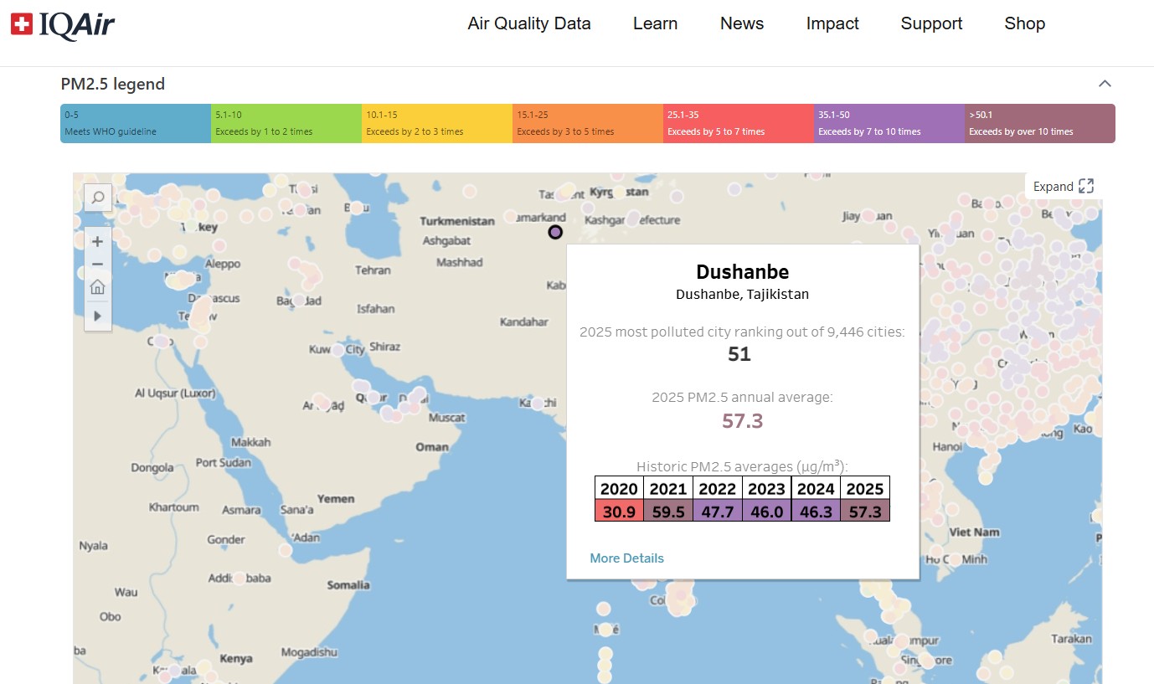The image size is (1154, 684).
Task: Open the Impact menu item
Action: 832,23
